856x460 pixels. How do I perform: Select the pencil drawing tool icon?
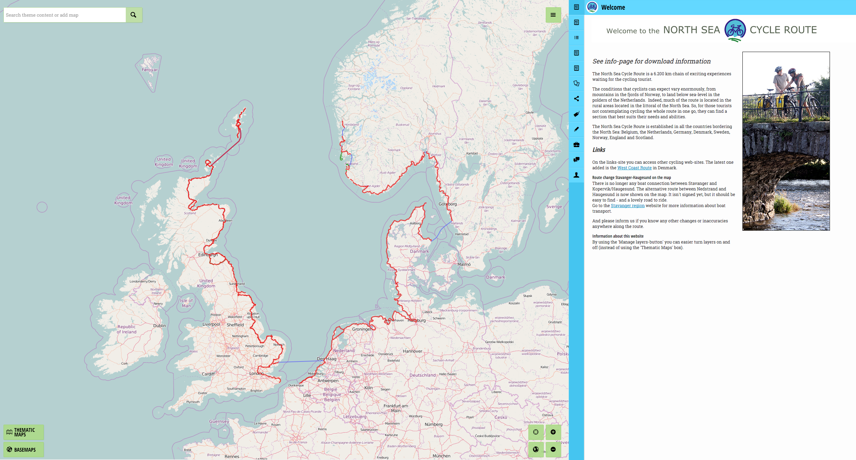pos(576,129)
